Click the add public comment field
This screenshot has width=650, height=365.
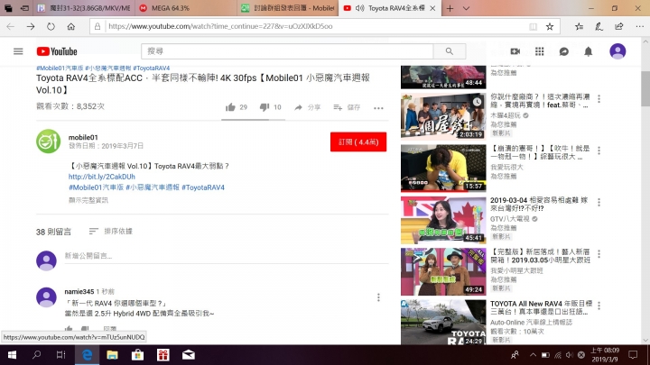(x=227, y=256)
